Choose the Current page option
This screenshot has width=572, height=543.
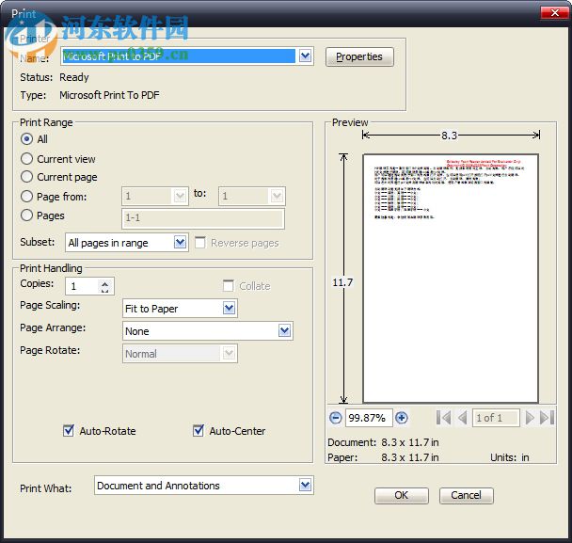point(27,177)
